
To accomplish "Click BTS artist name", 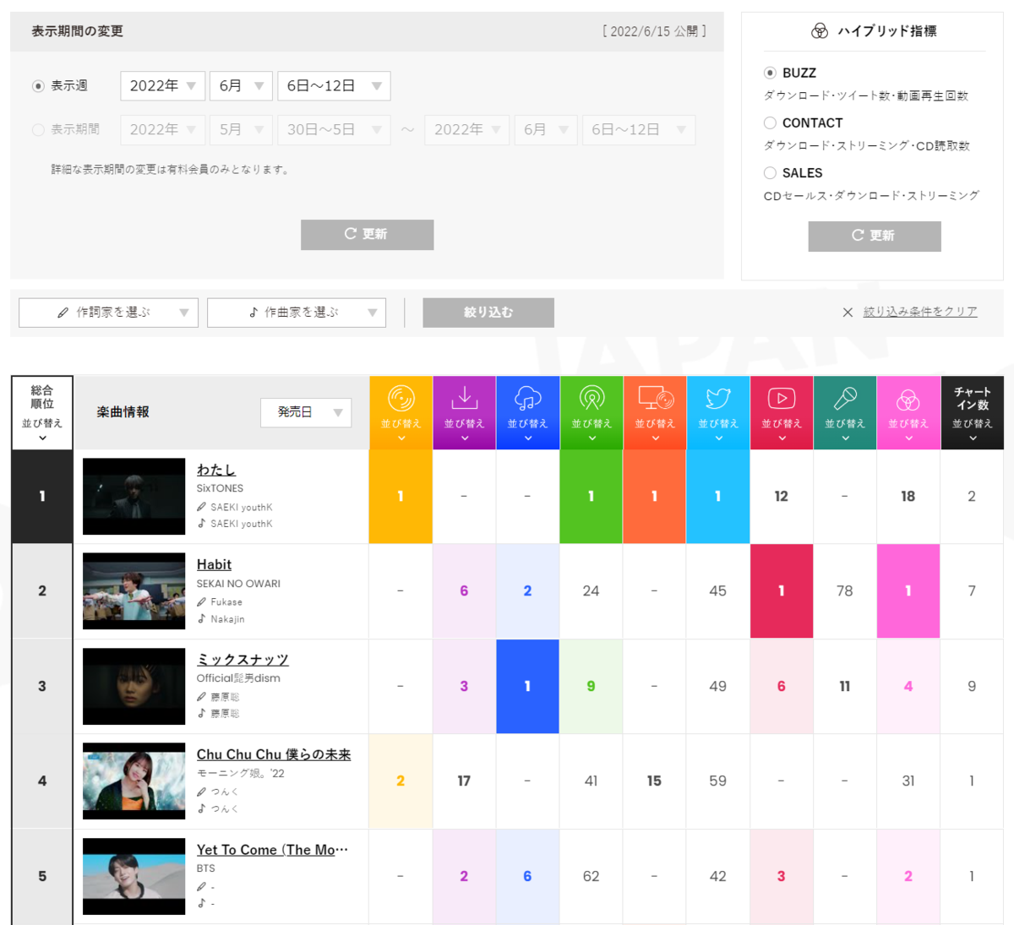I will pyautogui.click(x=205, y=868).
